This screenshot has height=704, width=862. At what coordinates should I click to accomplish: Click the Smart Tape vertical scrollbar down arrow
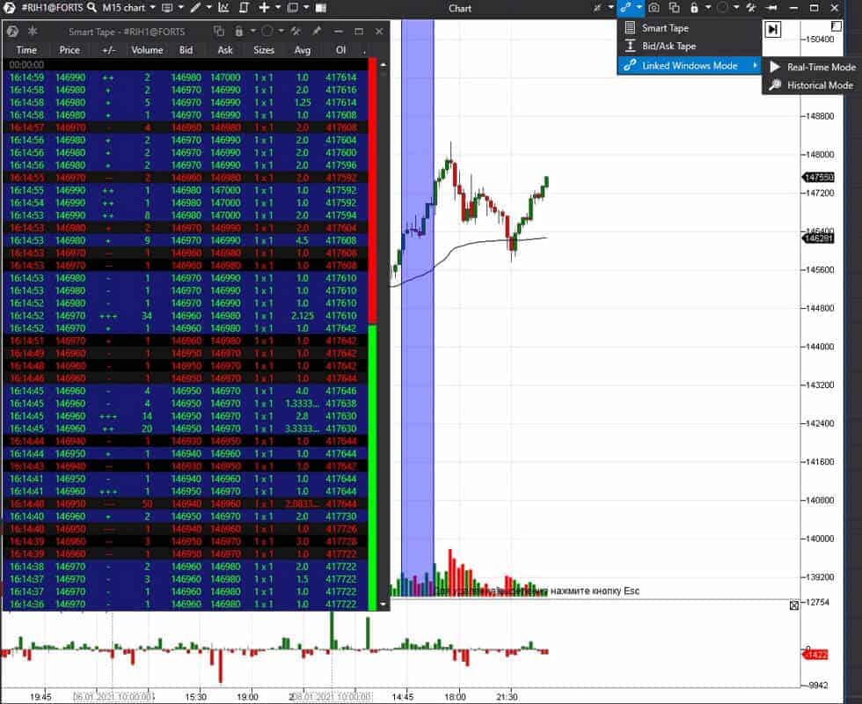[383, 605]
